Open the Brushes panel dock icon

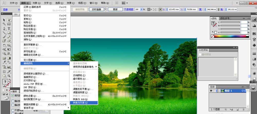click(x=254, y=39)
